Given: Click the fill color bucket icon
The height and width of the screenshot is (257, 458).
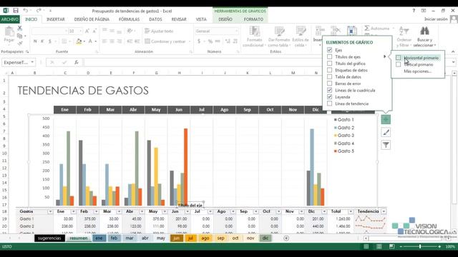Looking at the screenshot, I should coord(79,41).
